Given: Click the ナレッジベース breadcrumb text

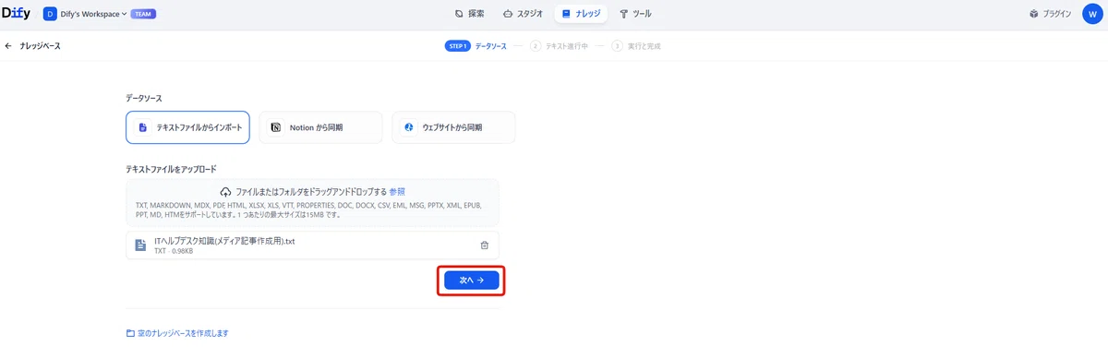Looking at the screenshot, I should [x=40, y=45].
